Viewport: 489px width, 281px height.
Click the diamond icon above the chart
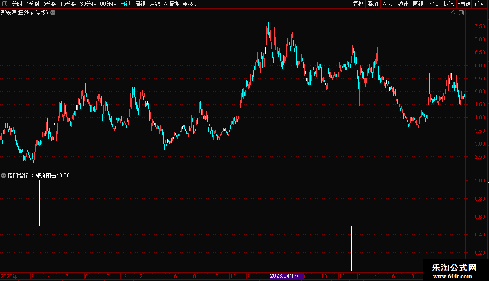coord(454,13)
